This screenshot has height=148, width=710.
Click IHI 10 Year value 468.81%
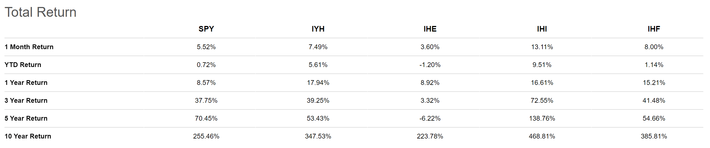(x=542, y=136)
